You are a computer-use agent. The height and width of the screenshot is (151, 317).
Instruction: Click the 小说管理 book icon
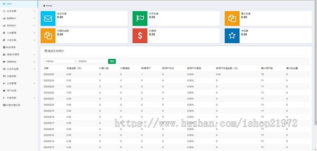[x=4, y=33]
